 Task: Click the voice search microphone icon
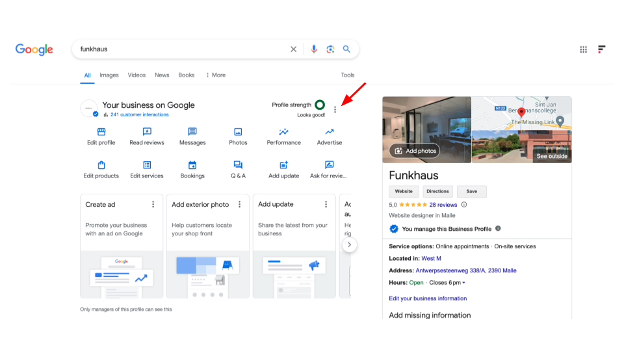(x=314, y=49)
